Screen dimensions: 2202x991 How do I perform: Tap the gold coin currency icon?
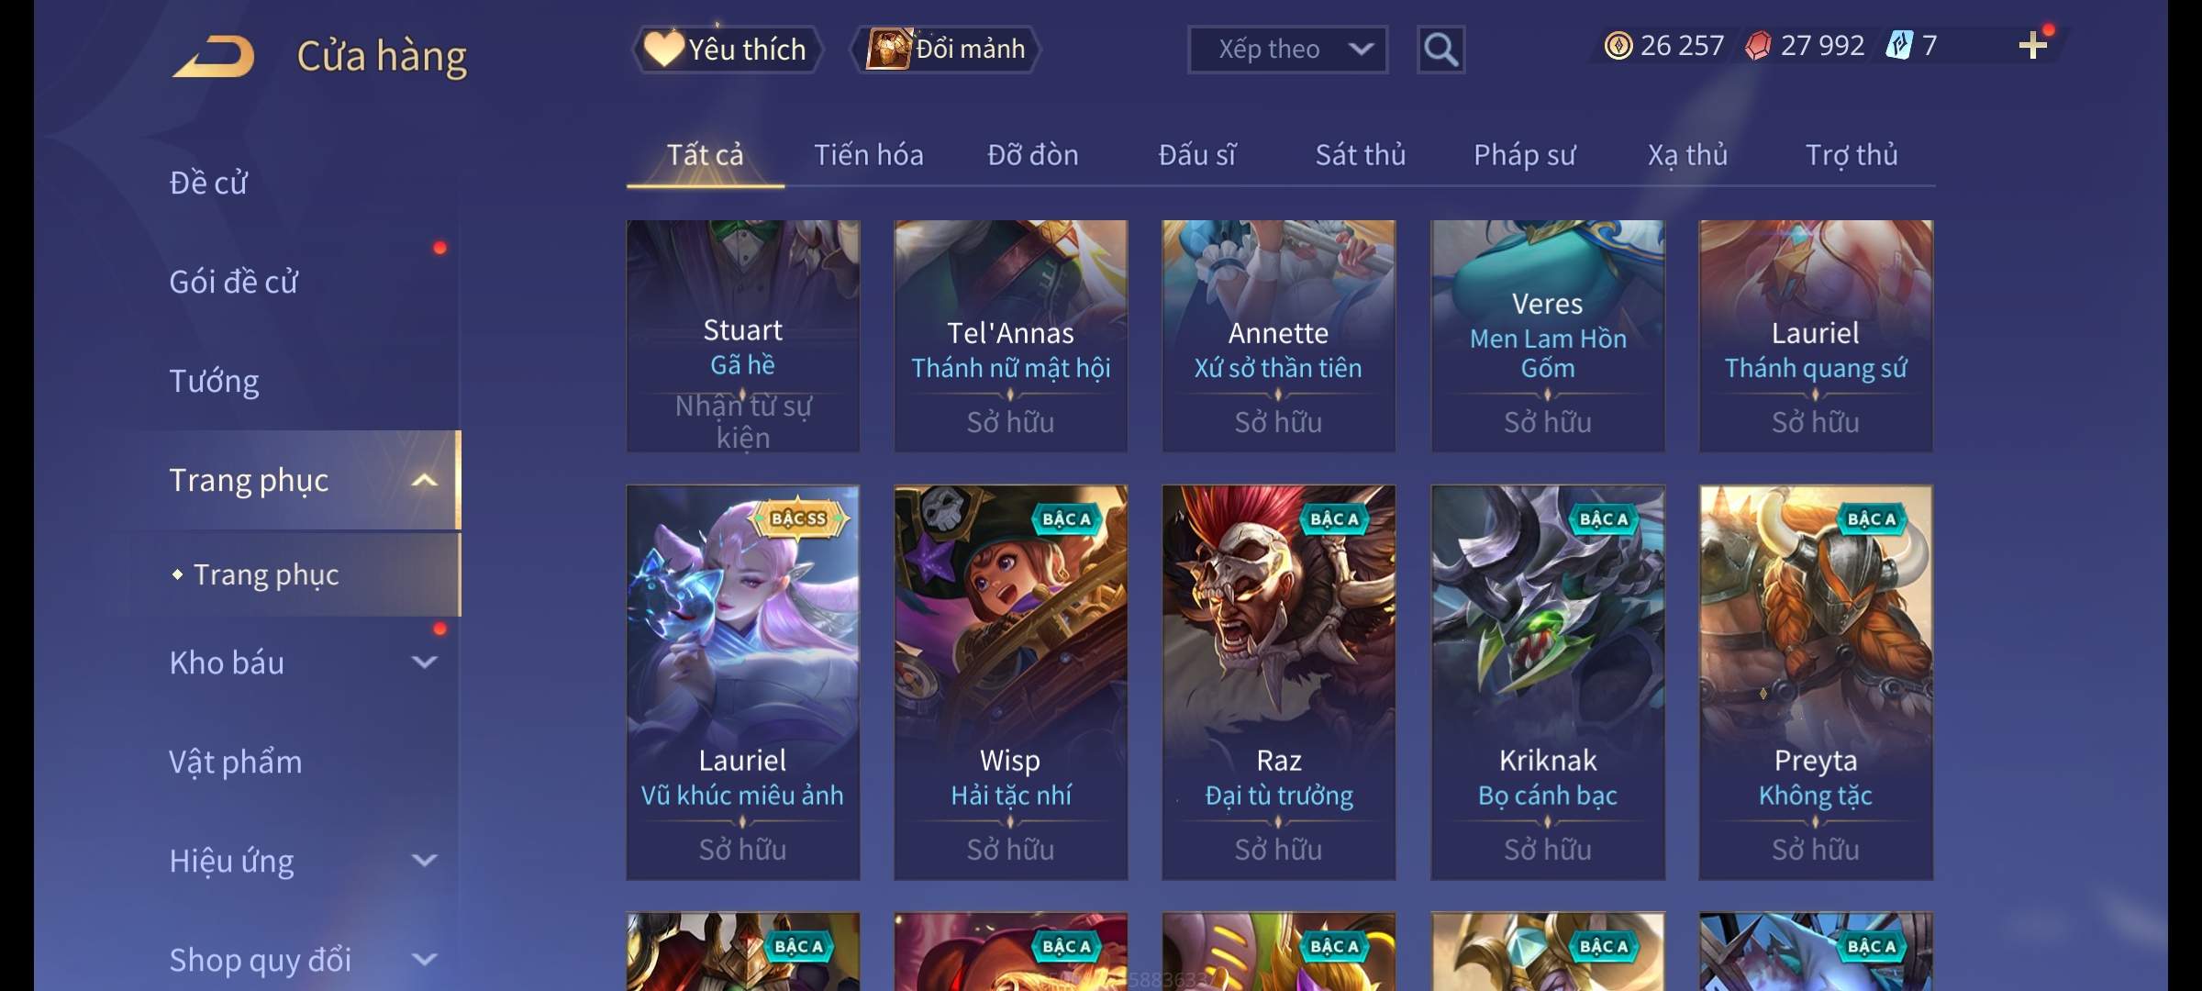point(1618,46)
